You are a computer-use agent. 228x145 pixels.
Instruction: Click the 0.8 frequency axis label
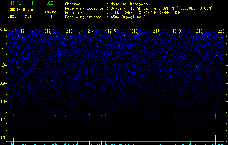pos(3,101)
